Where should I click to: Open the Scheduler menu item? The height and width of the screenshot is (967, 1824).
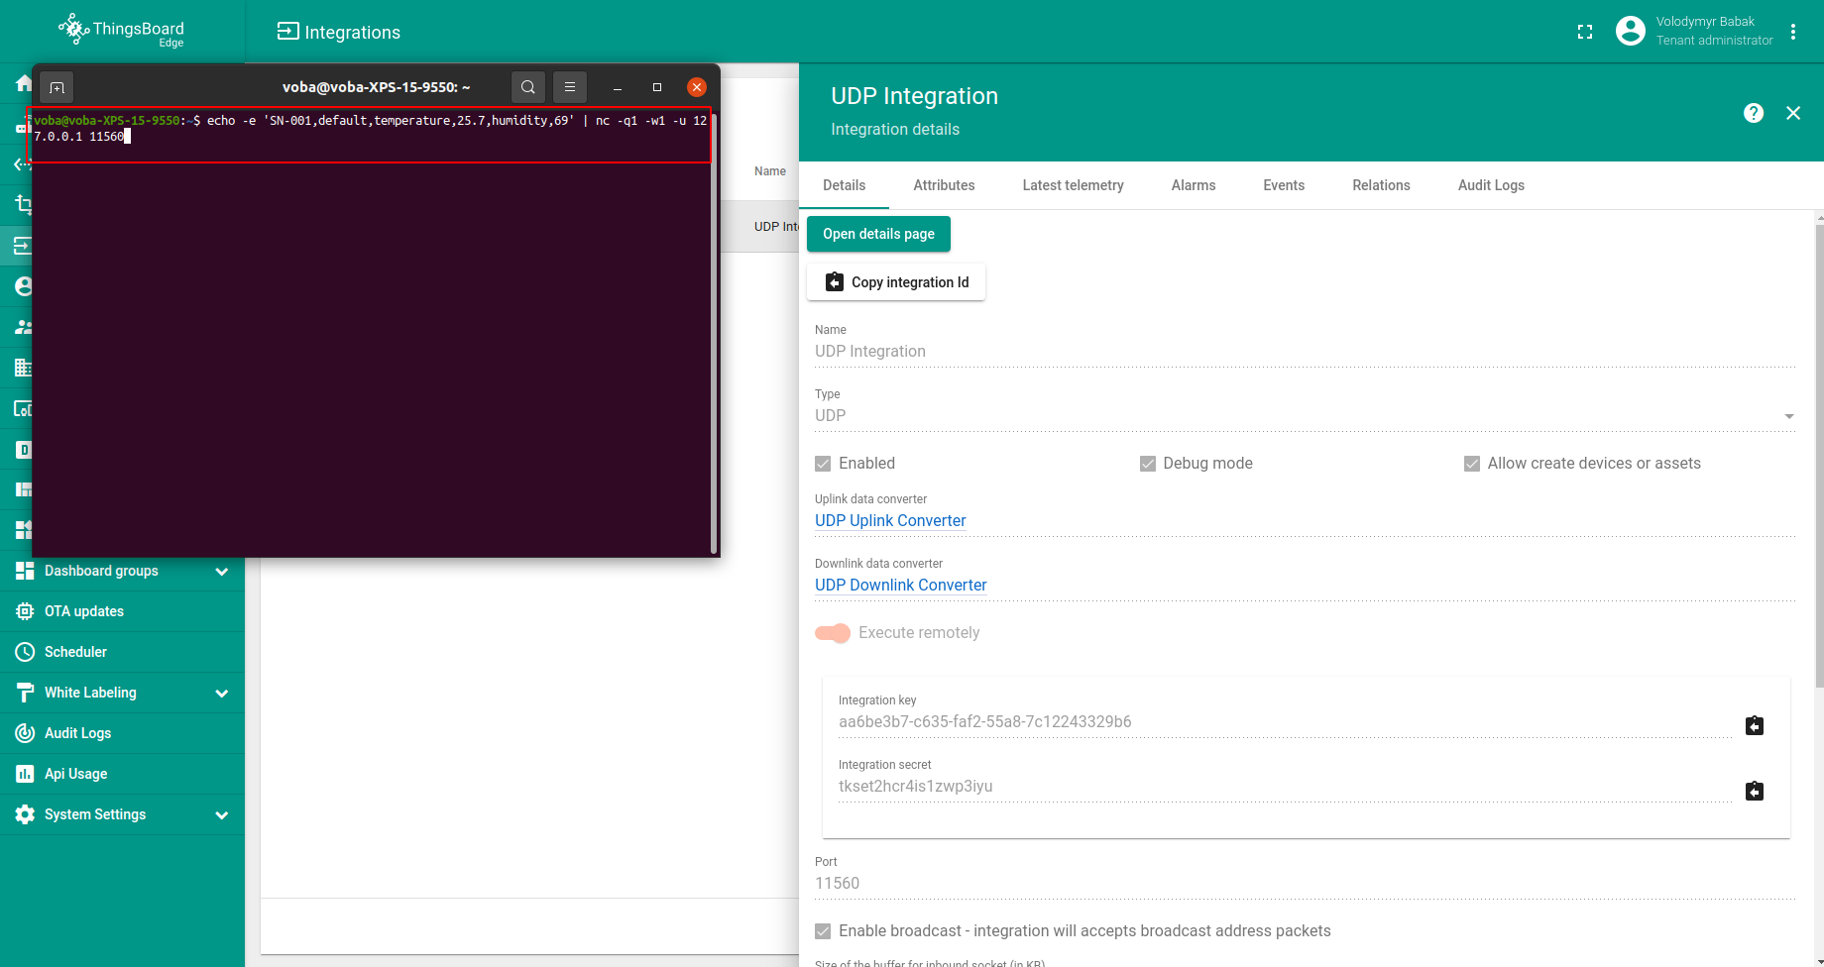[x=122, y=652]
